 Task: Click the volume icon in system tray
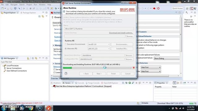(x=183, y=108)
